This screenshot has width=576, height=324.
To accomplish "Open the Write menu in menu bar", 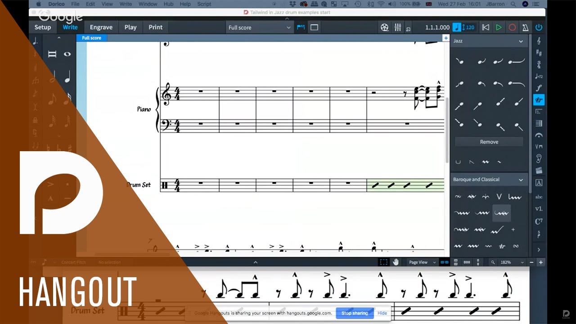I will tap(126, 4).
